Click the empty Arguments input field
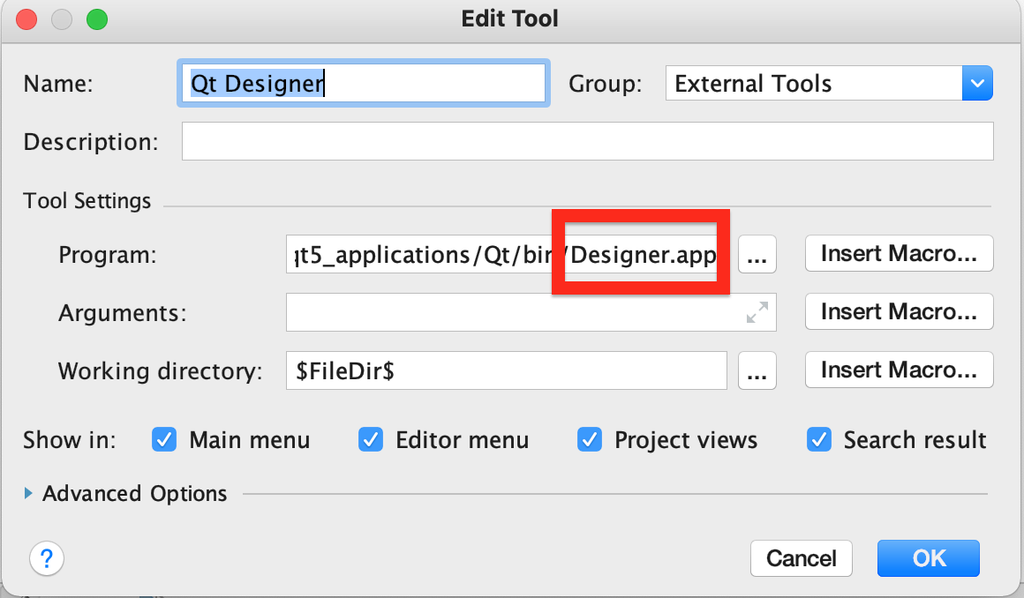 click(x=531, y=312)
